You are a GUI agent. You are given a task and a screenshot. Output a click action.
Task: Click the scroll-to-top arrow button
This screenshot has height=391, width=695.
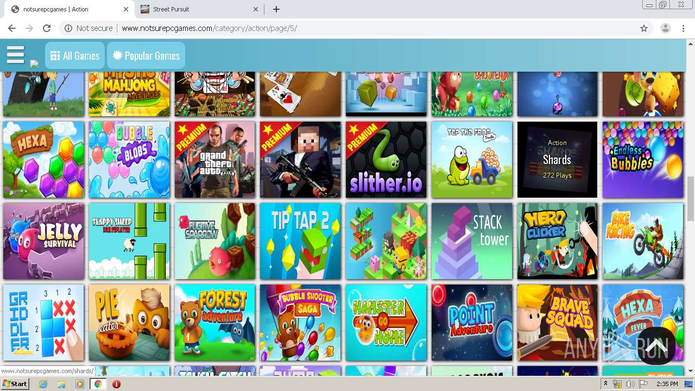(x=656, y=346)
